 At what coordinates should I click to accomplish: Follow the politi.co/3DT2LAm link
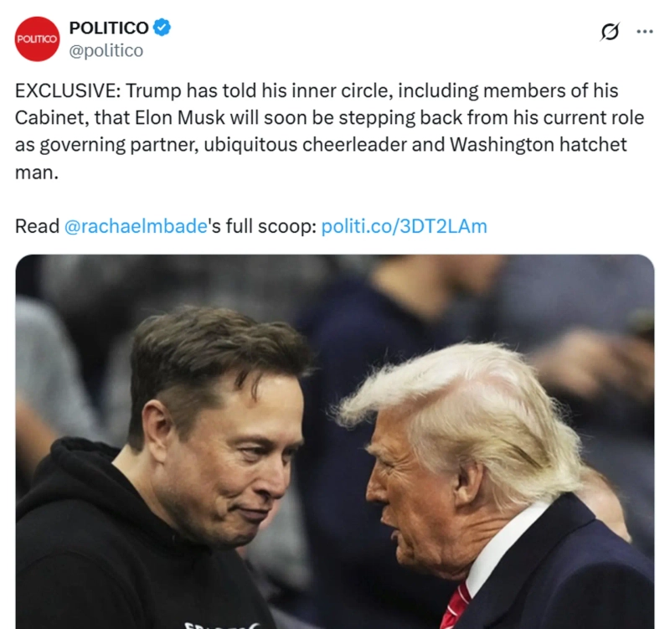coord(404,226)
